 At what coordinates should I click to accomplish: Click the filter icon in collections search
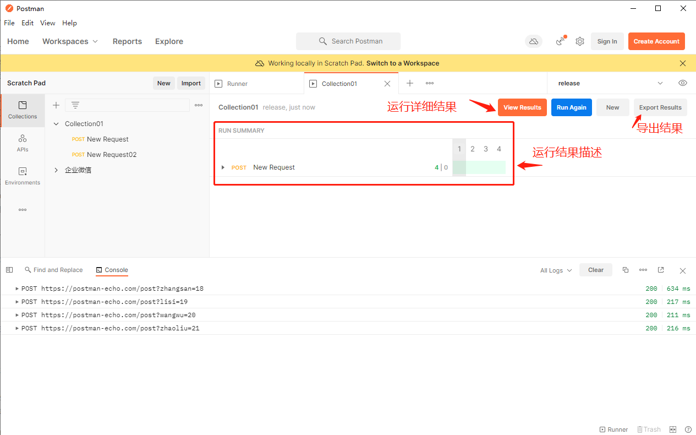[75, 105]
